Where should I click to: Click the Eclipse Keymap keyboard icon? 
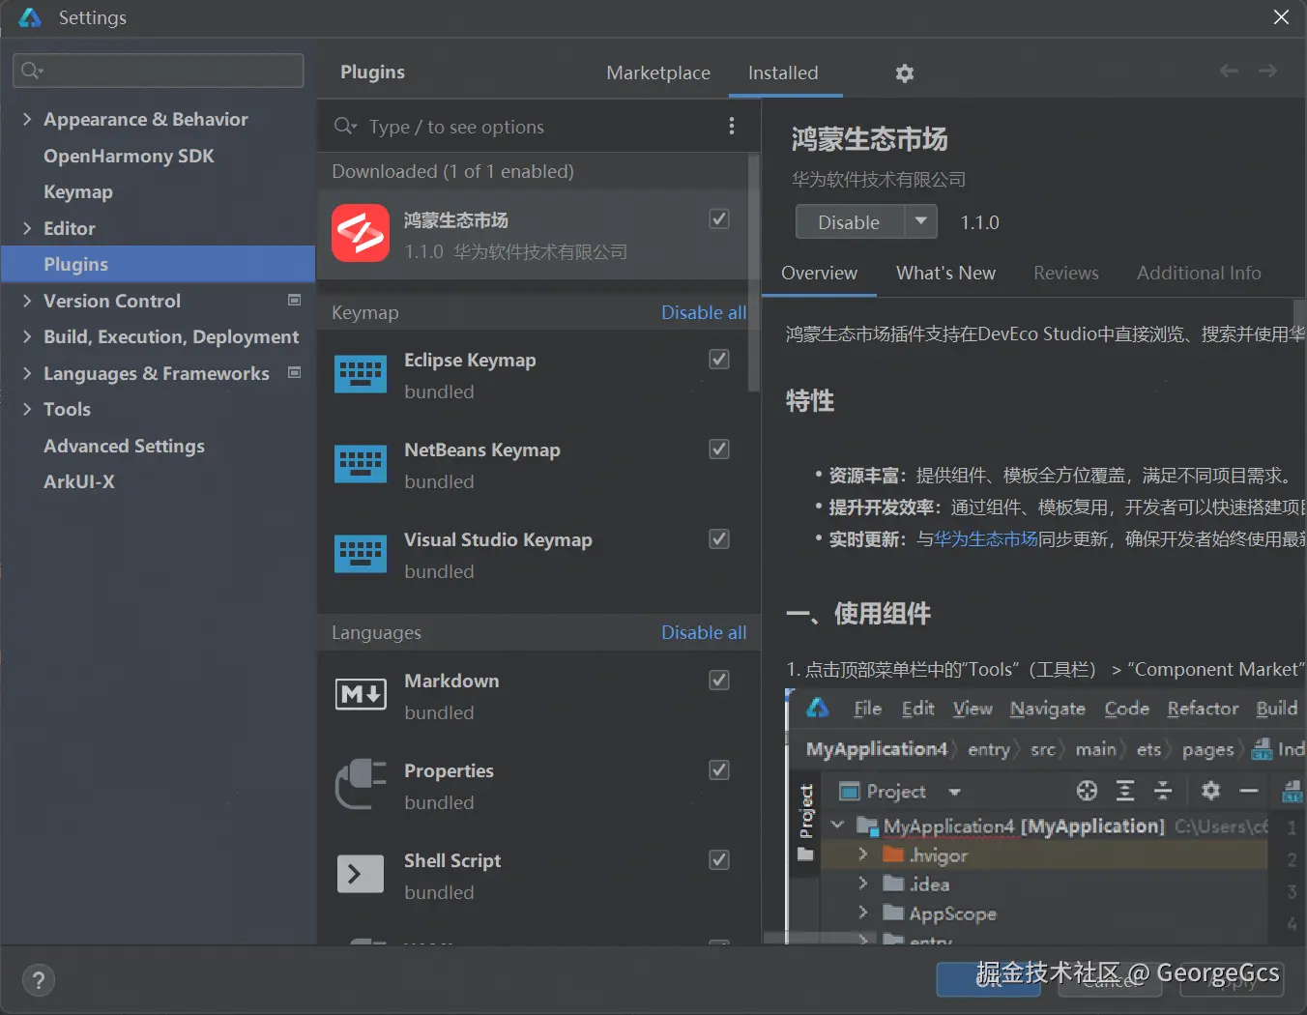tap(361, 374)
